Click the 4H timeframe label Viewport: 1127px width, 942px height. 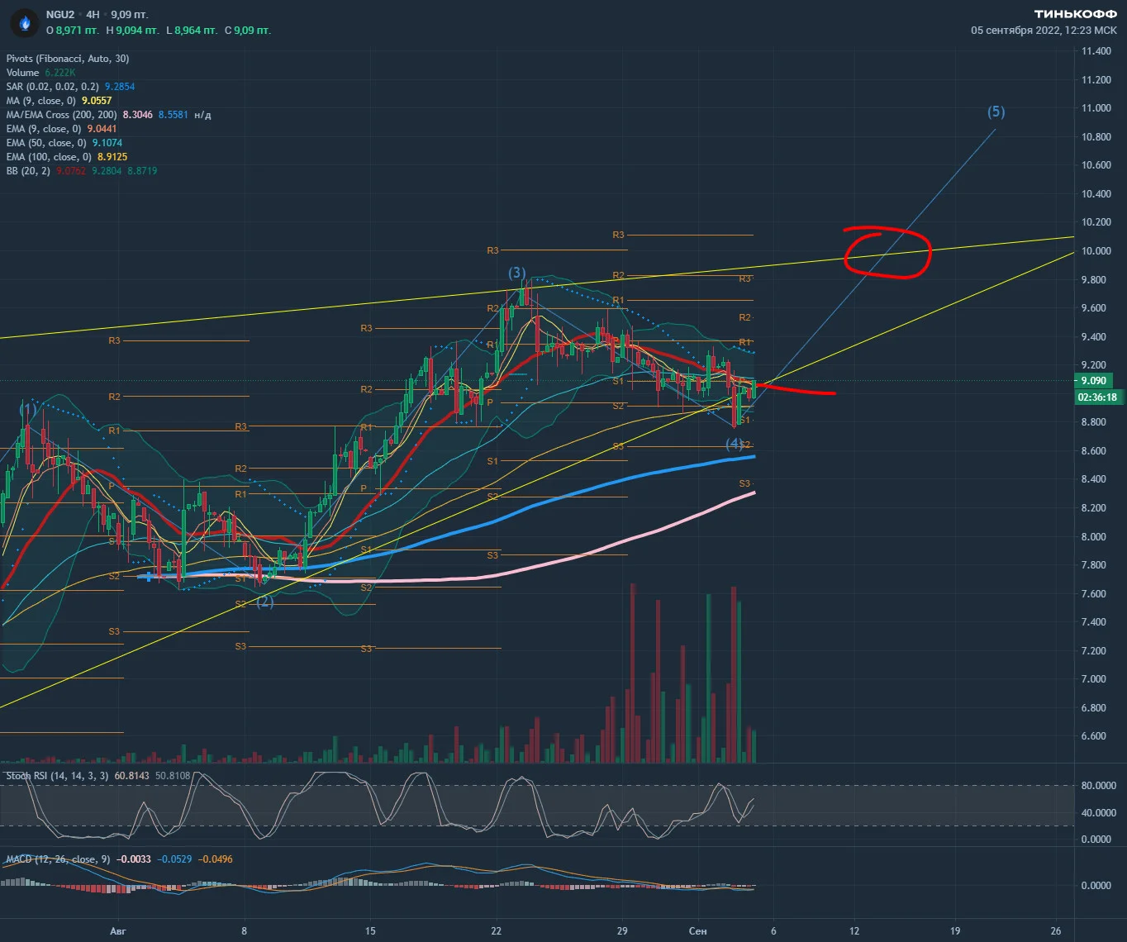pyautogui.click(x=93, y=14)
